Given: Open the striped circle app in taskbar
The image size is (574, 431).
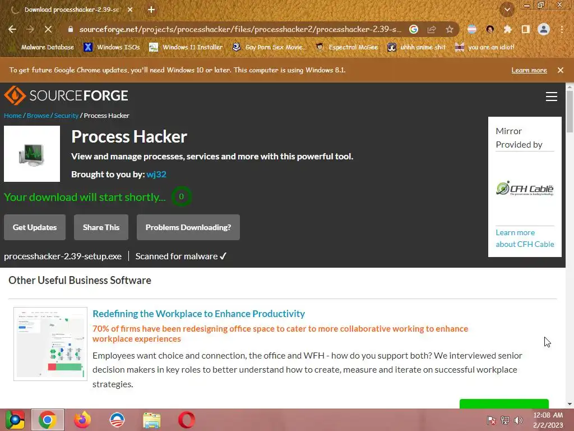Looking at the screenshot, I should coord(117,420).
